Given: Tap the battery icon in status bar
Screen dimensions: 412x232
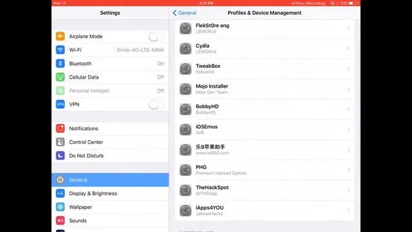Looking at the screenshot, I should pyautogui.click(x=352, y=3).
